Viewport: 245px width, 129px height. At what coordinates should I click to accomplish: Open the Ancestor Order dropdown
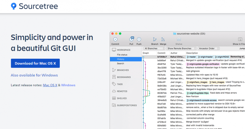click(x=210, y=48)
